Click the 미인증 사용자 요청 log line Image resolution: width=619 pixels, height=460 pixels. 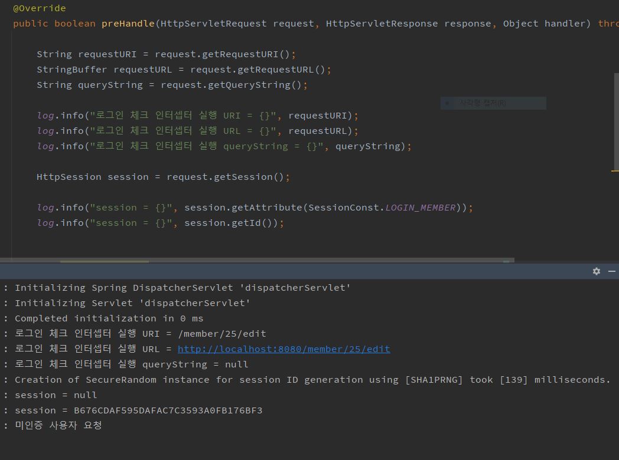coord(58,426)
